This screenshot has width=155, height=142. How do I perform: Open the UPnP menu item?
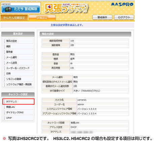pos(18,118)
